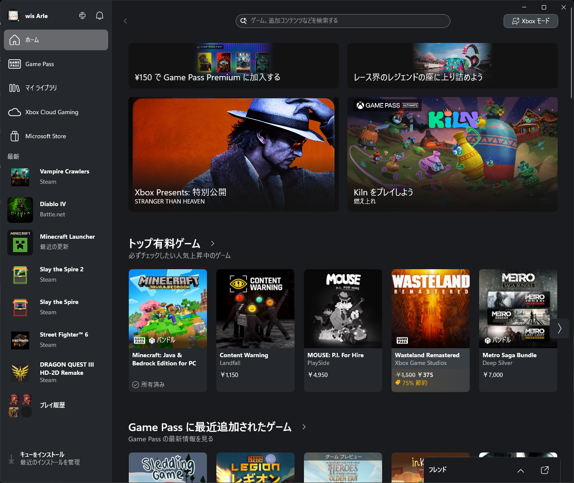Click the ¥7,000 Metro Saga price
This screenshot has width=574, height=483.
pyautogui.click(x=493, y=375)
